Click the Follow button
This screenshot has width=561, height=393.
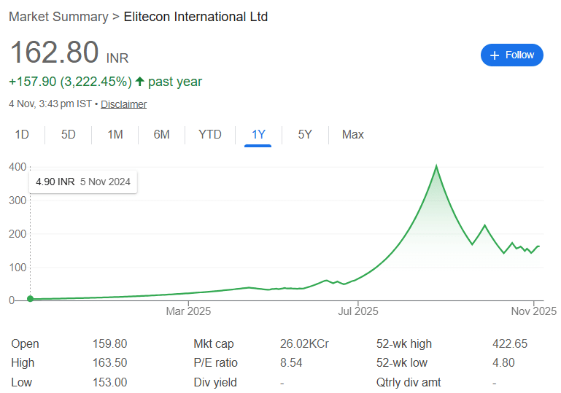coord(511,55)
